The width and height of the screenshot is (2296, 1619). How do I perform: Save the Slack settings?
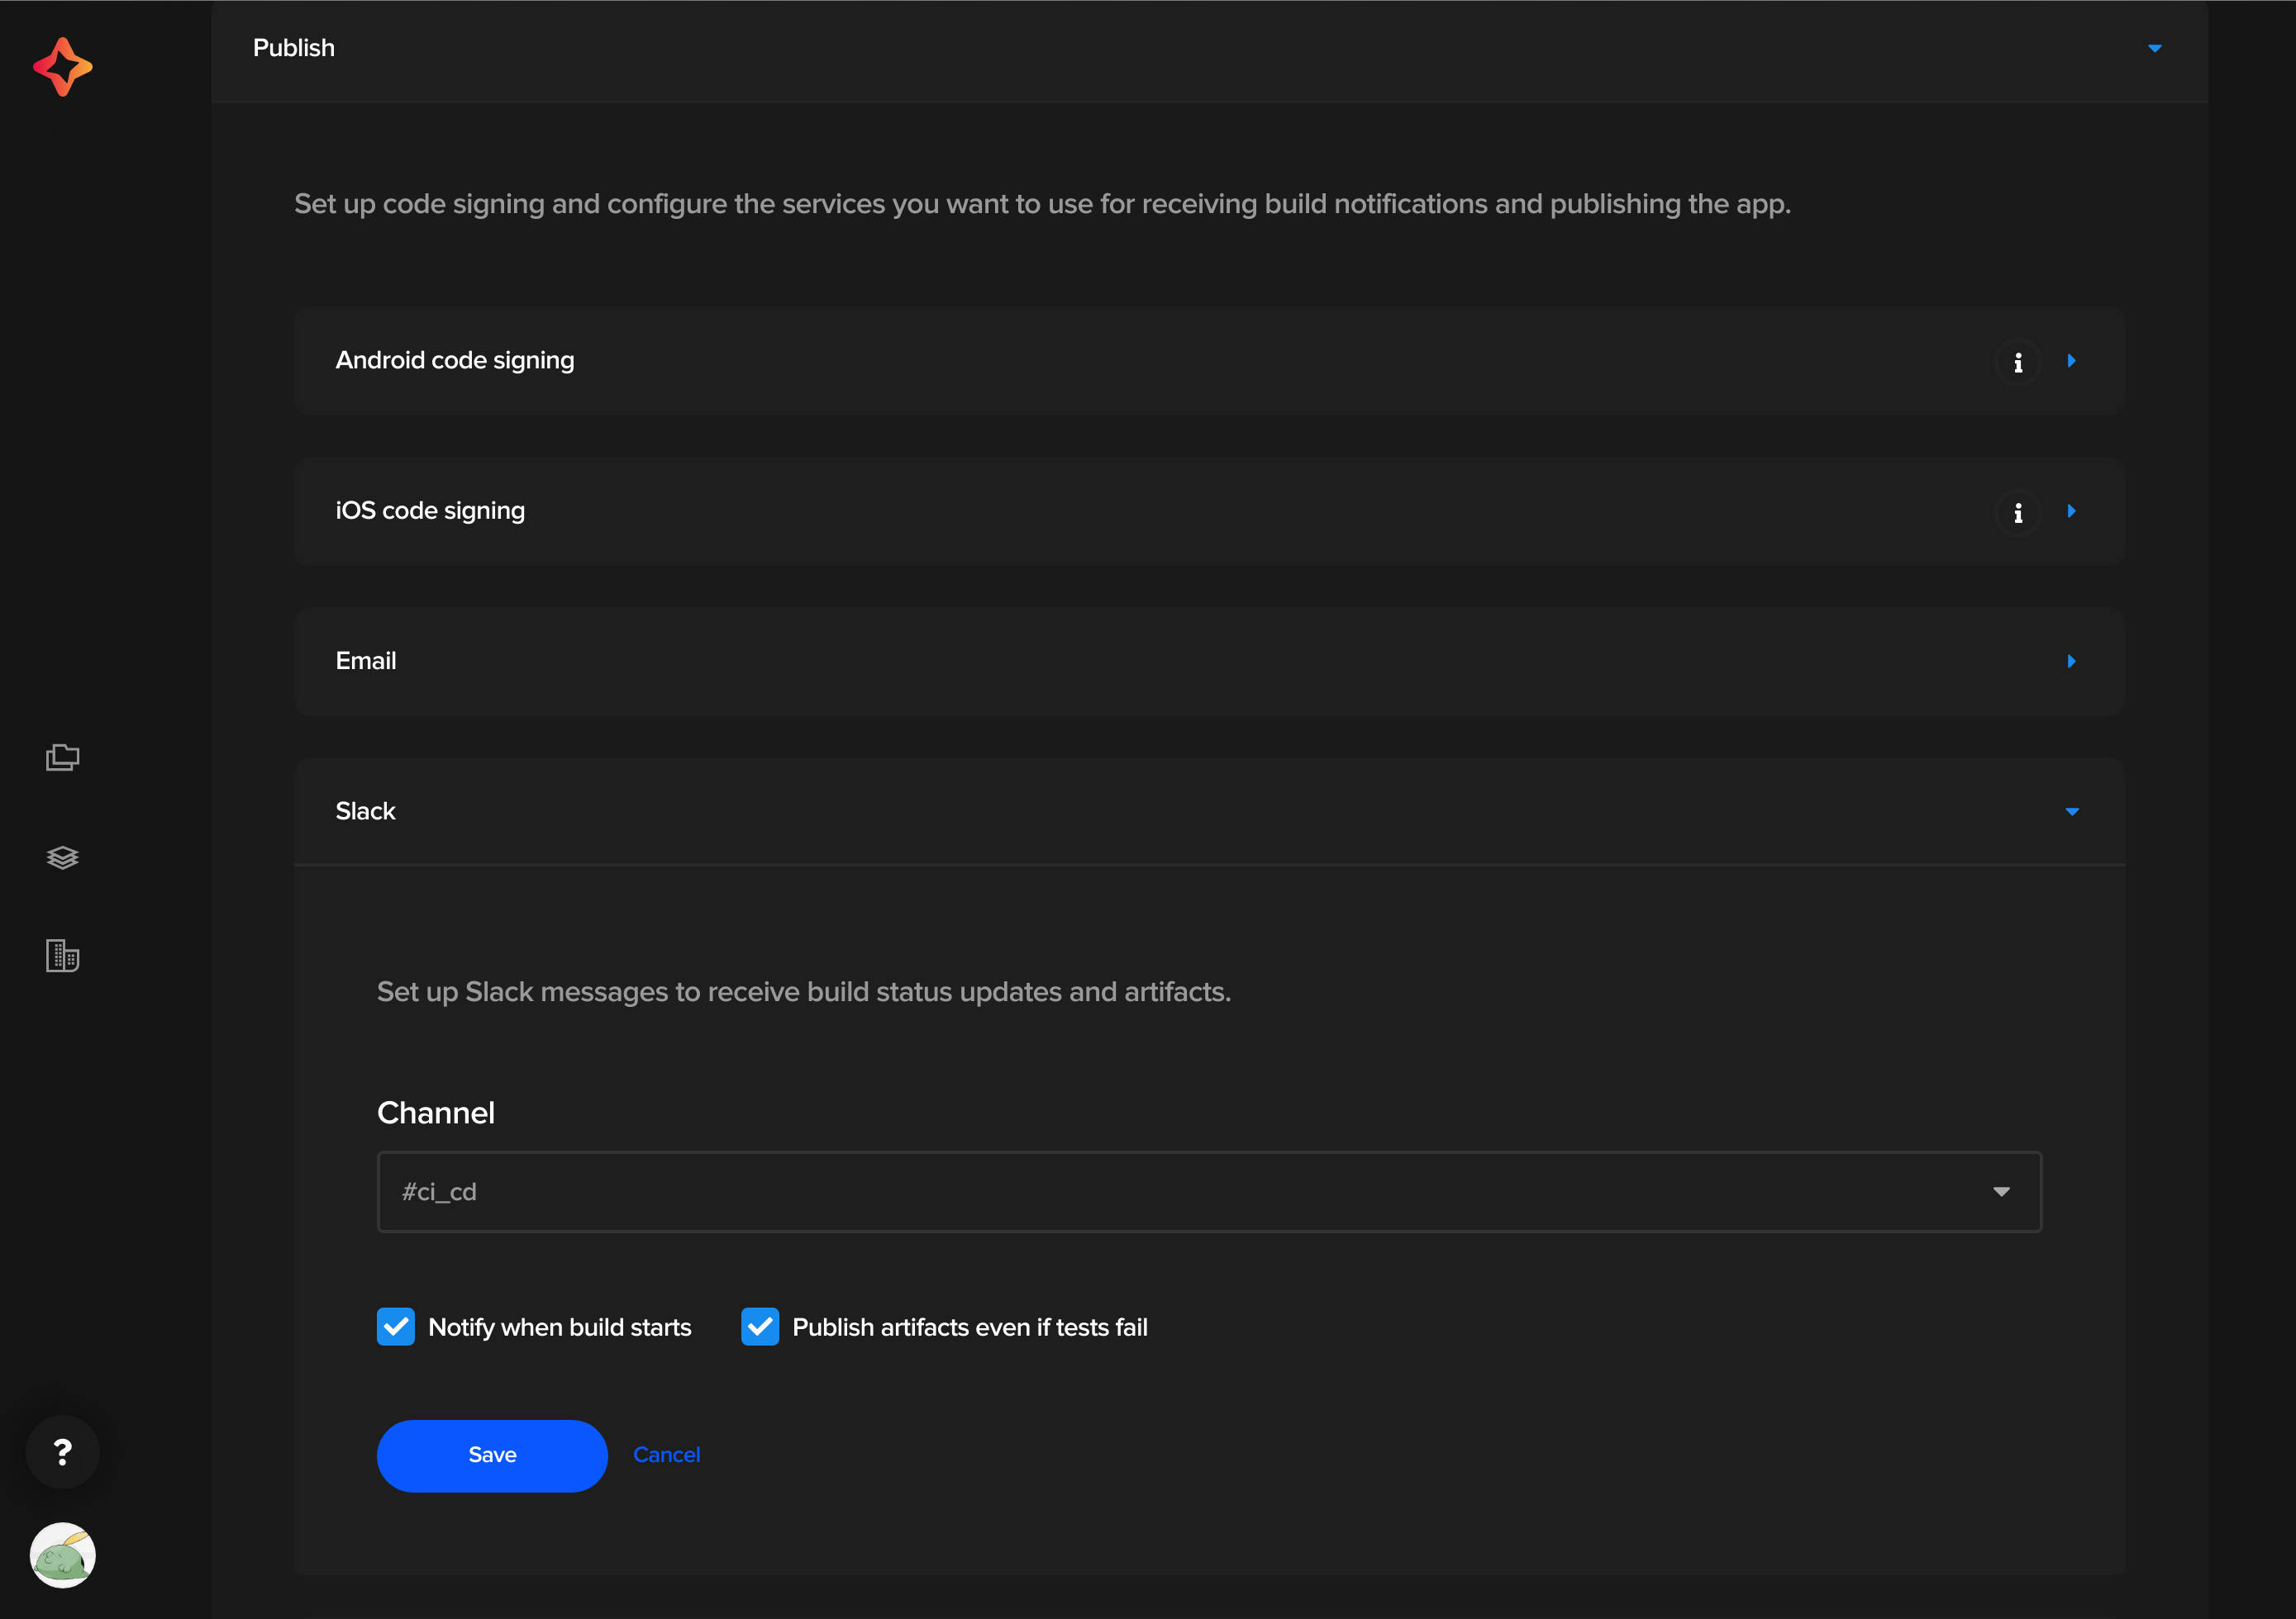tap(492, 1455)
